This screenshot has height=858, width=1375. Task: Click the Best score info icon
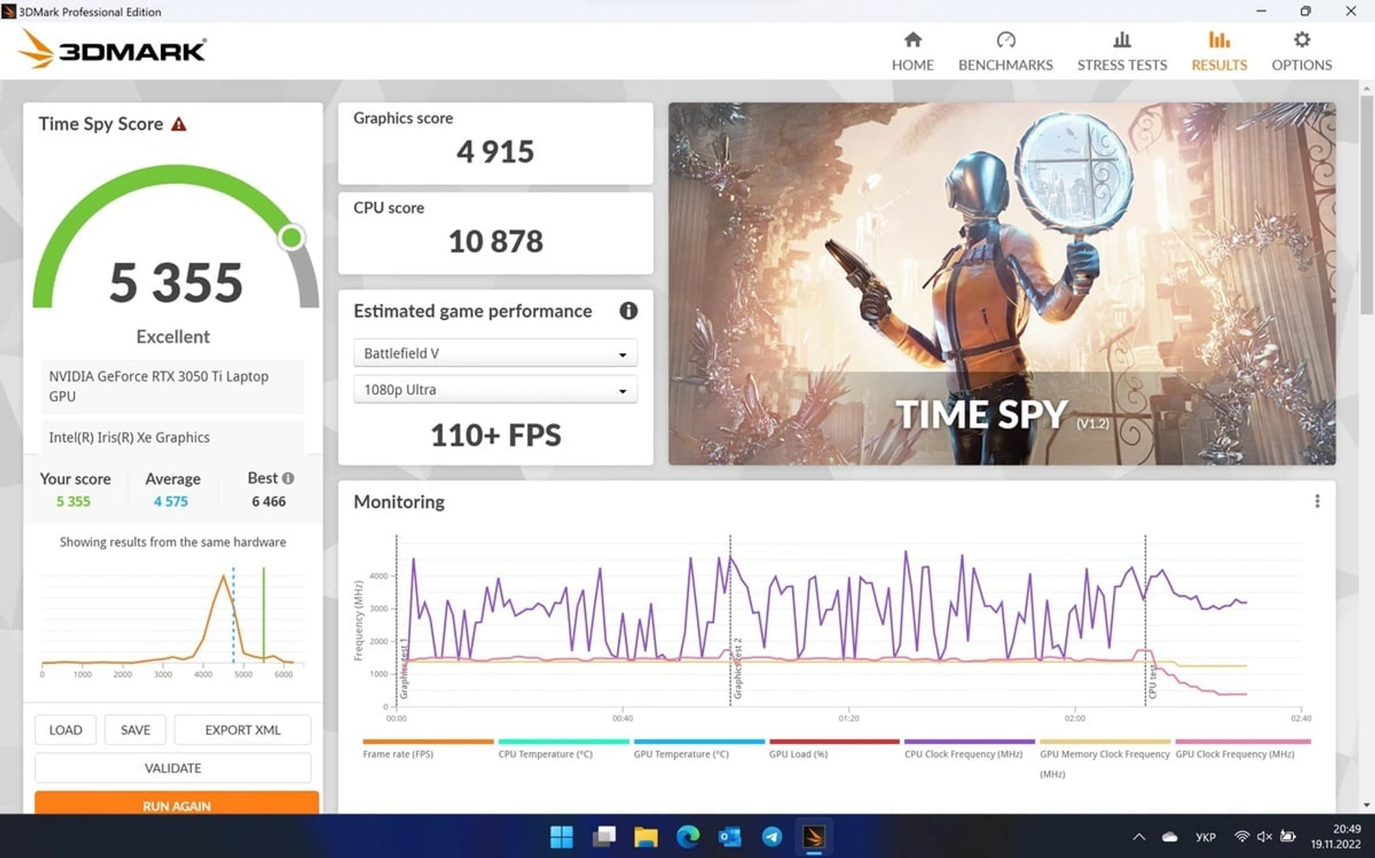[x=288, y=478]
